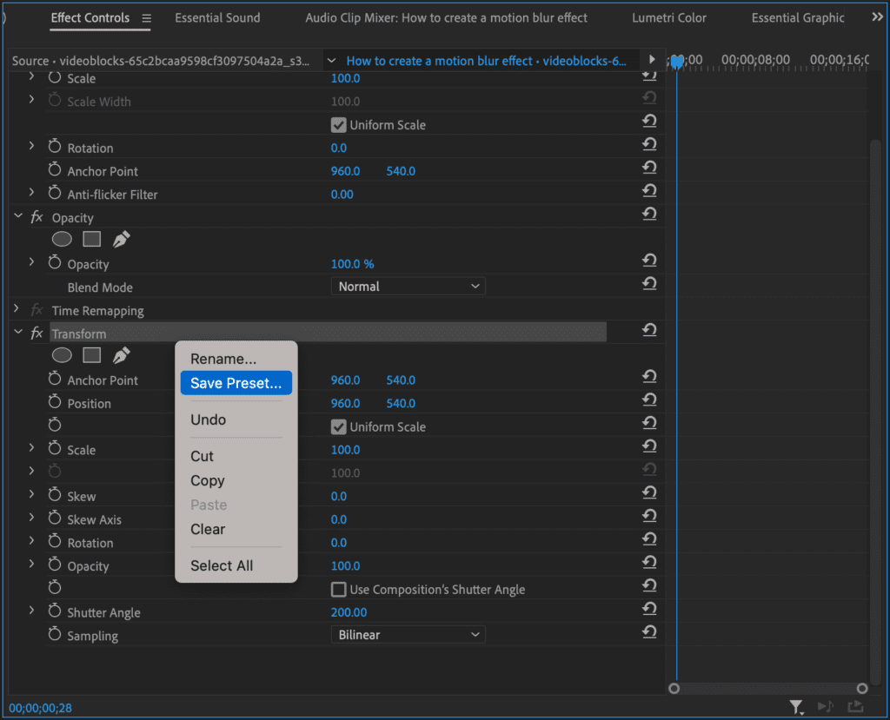Choose Save Preset from context menu
Screen dimensions: 890x720
[236, 383]
